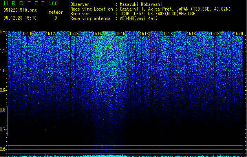Click the 1517 time marker
Image resolution: width=247 pixels, height=157 pixels.
(168, 34)
